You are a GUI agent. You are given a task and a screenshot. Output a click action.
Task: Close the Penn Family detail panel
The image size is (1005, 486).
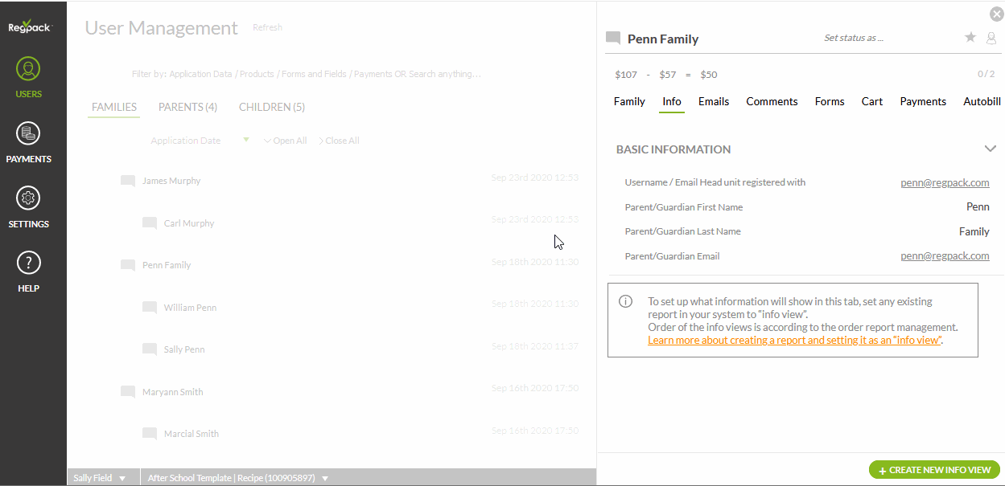click(996, 14)
